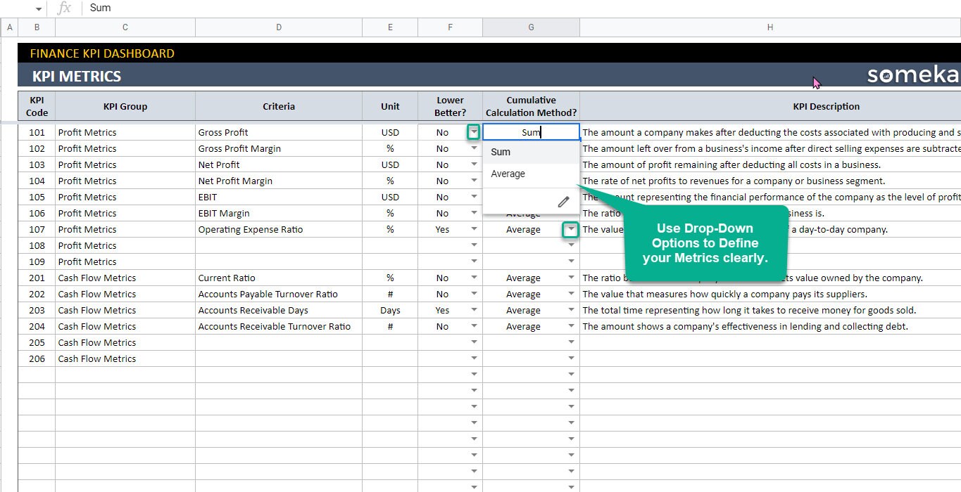Open Lower Better dropdown for EBIT Margin
Screen dimensions: 961x492
click(474, 213)
